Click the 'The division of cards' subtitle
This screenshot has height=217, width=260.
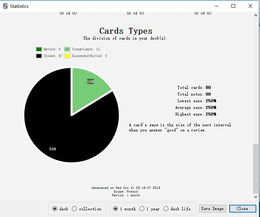point(125,38)
